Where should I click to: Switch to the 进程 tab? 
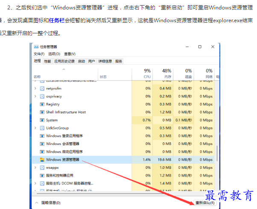click(x=38, y=61)
